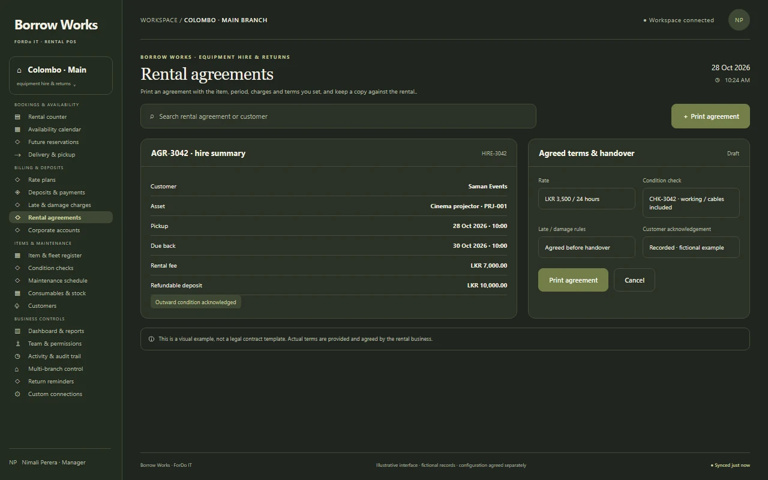
Task: Click the Late / damage rules field
Action: (x=587, y=248)
